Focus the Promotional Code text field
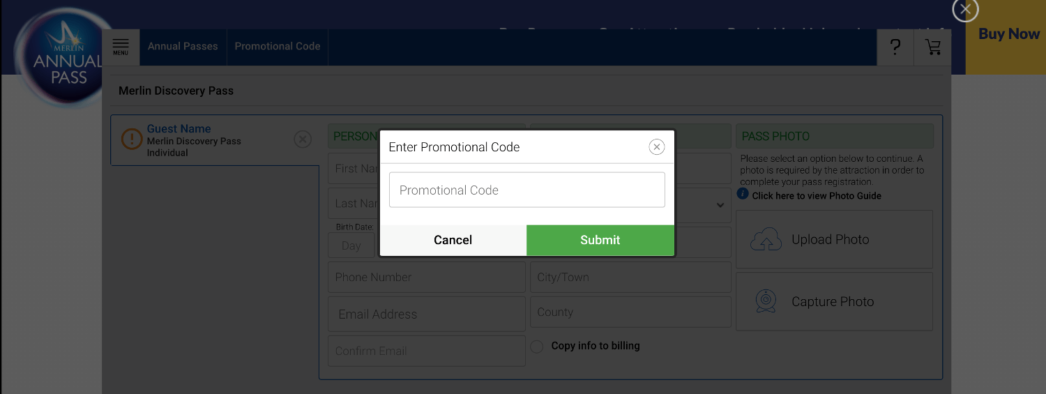This screenshot has width=1046, height=394. (x=526, y=190)
